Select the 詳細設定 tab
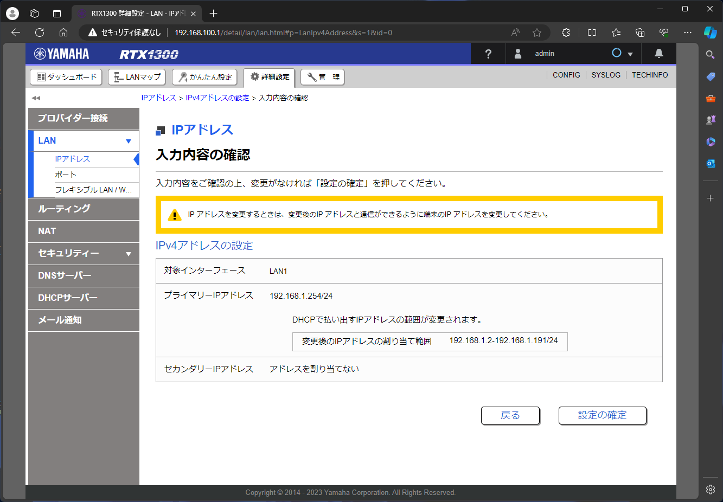Image resolution: width=723 pixels, height=502 pixels. (269, 77)
